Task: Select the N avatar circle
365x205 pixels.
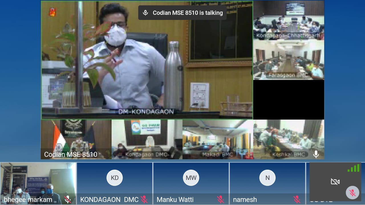Action: coord(267,178)
